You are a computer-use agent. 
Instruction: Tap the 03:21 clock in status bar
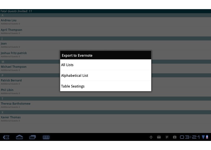tap(190, 137)
